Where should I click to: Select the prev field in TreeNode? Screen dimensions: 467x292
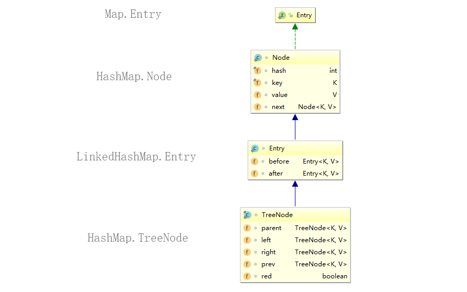point(295,264)
